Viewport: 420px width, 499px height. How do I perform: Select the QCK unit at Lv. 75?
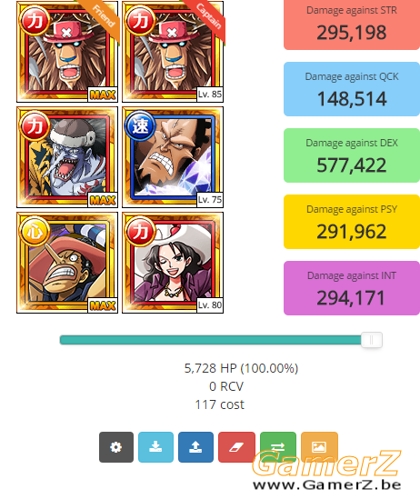point(173,157)
